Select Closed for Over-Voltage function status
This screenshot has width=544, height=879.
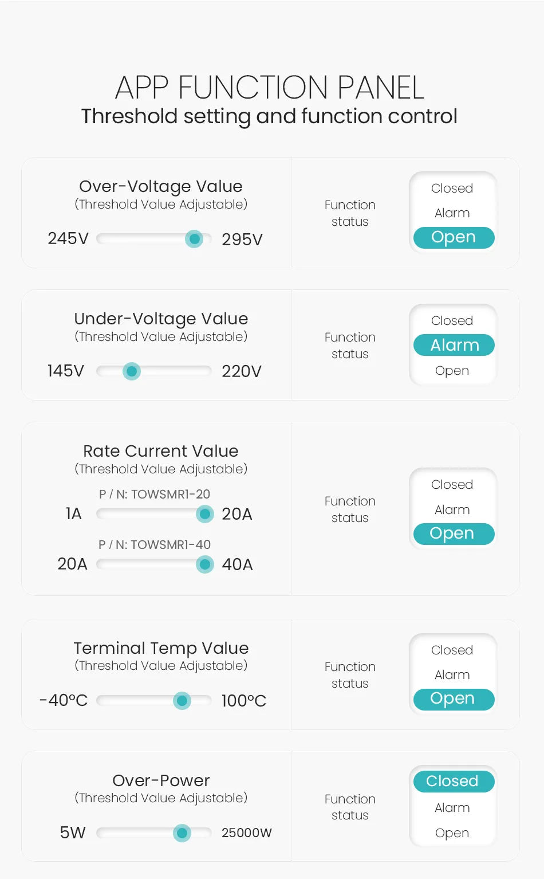pos(452,189)
